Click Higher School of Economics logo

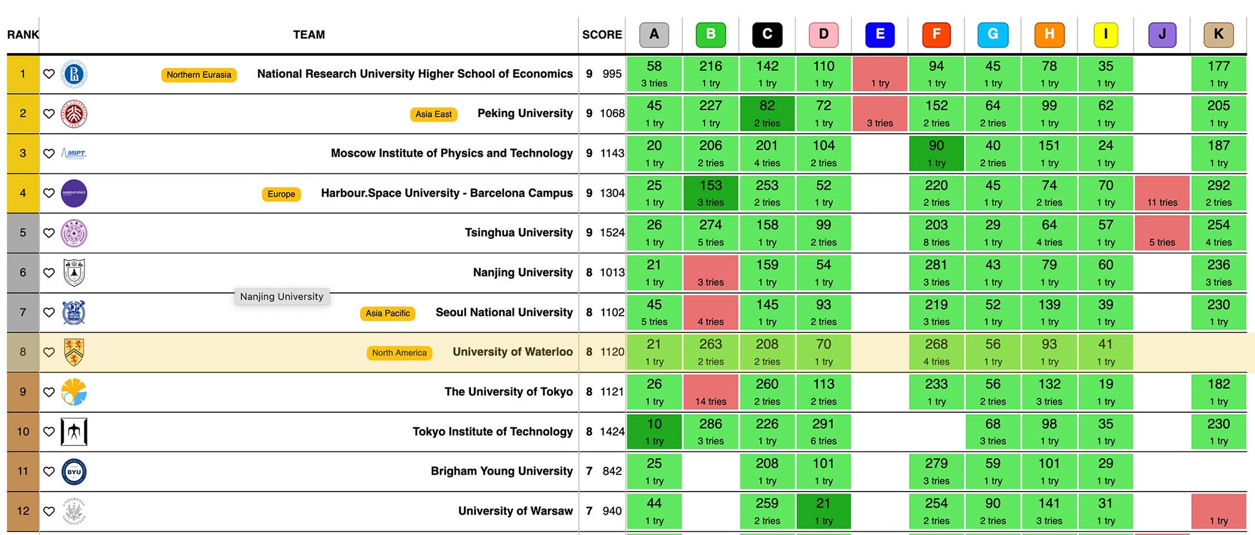point(74,74)
